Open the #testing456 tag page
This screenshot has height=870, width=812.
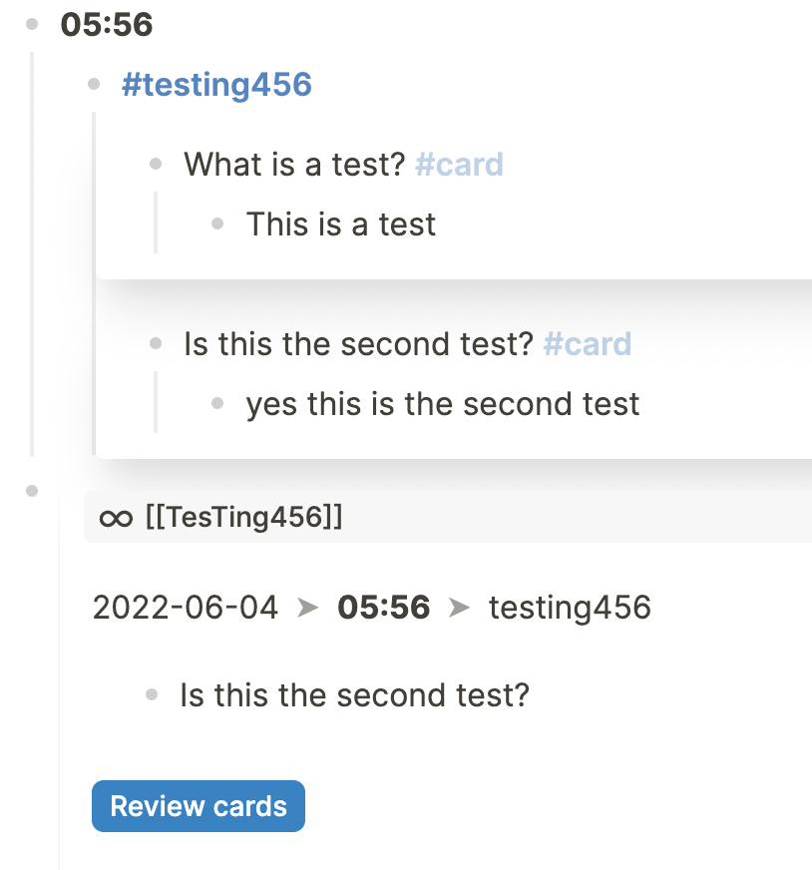click(215, 85)
